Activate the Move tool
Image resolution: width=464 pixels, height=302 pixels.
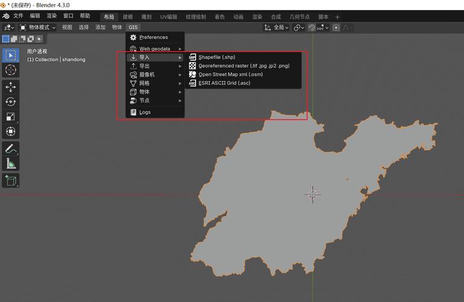pos(11,87)
